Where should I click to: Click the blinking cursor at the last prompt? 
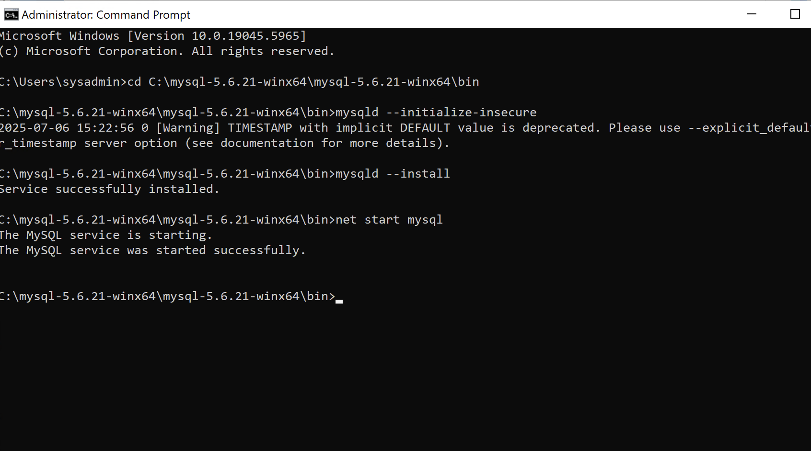coord(339,301)
